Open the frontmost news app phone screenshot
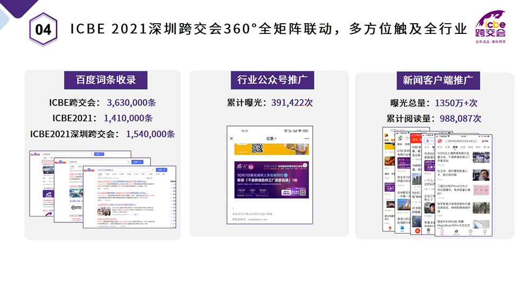Viewport: 523px width, 294px height. click(x=464, y=185)
